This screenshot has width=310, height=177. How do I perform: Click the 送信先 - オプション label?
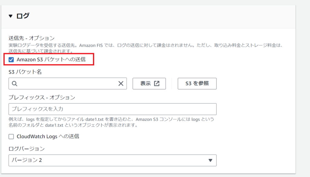[31, 38]
